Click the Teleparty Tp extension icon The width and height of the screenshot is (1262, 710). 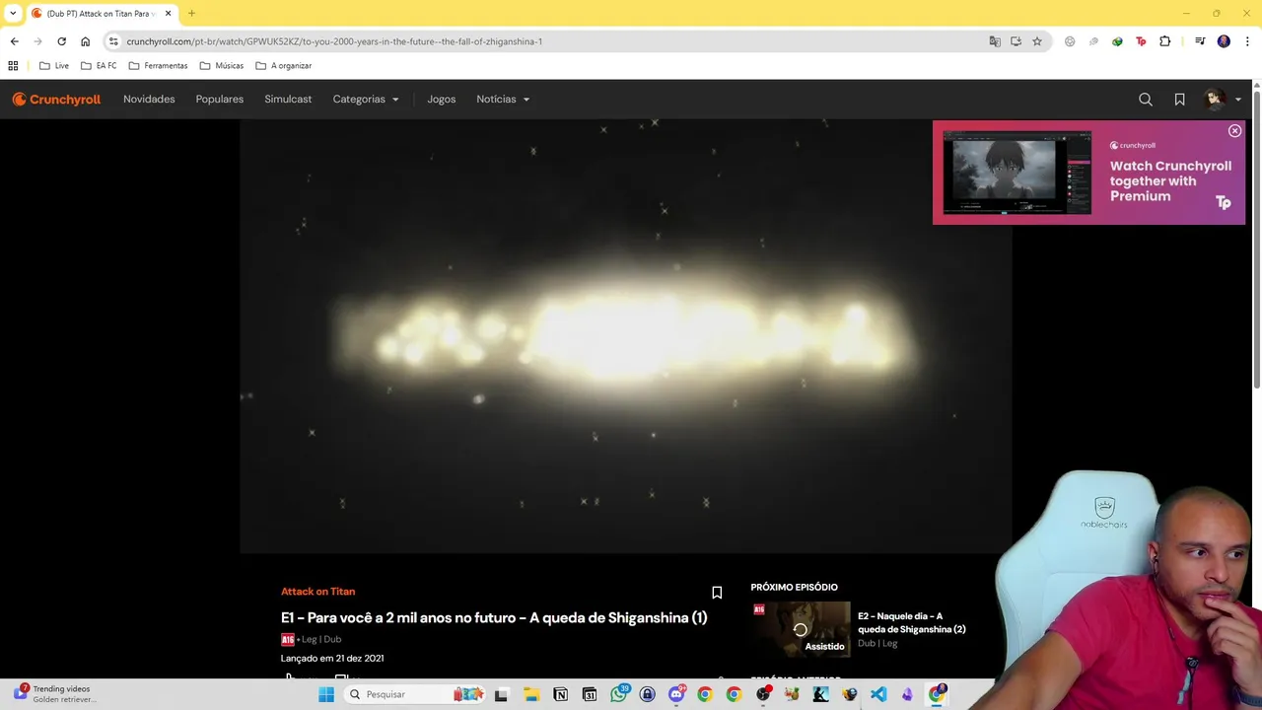point(1141,41)
